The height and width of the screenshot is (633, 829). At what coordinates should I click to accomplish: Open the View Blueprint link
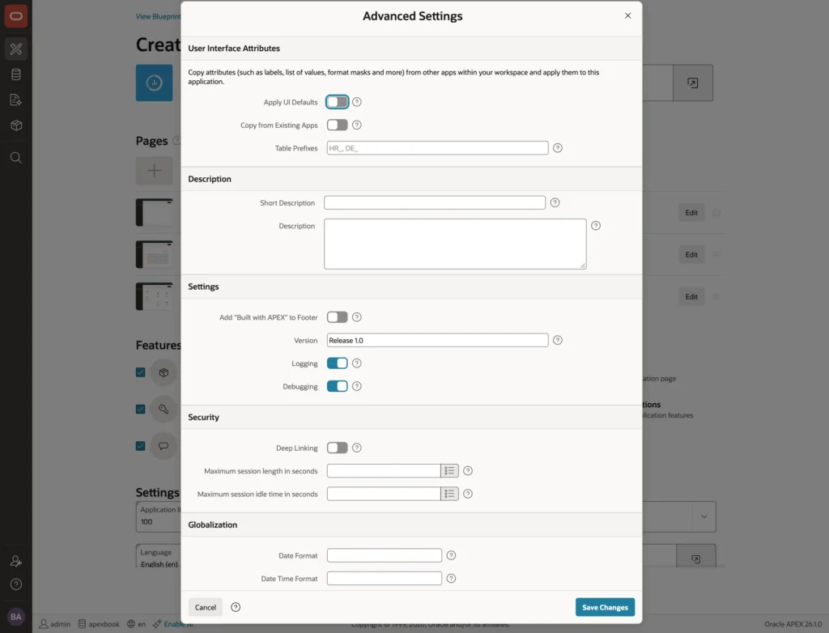158,16
